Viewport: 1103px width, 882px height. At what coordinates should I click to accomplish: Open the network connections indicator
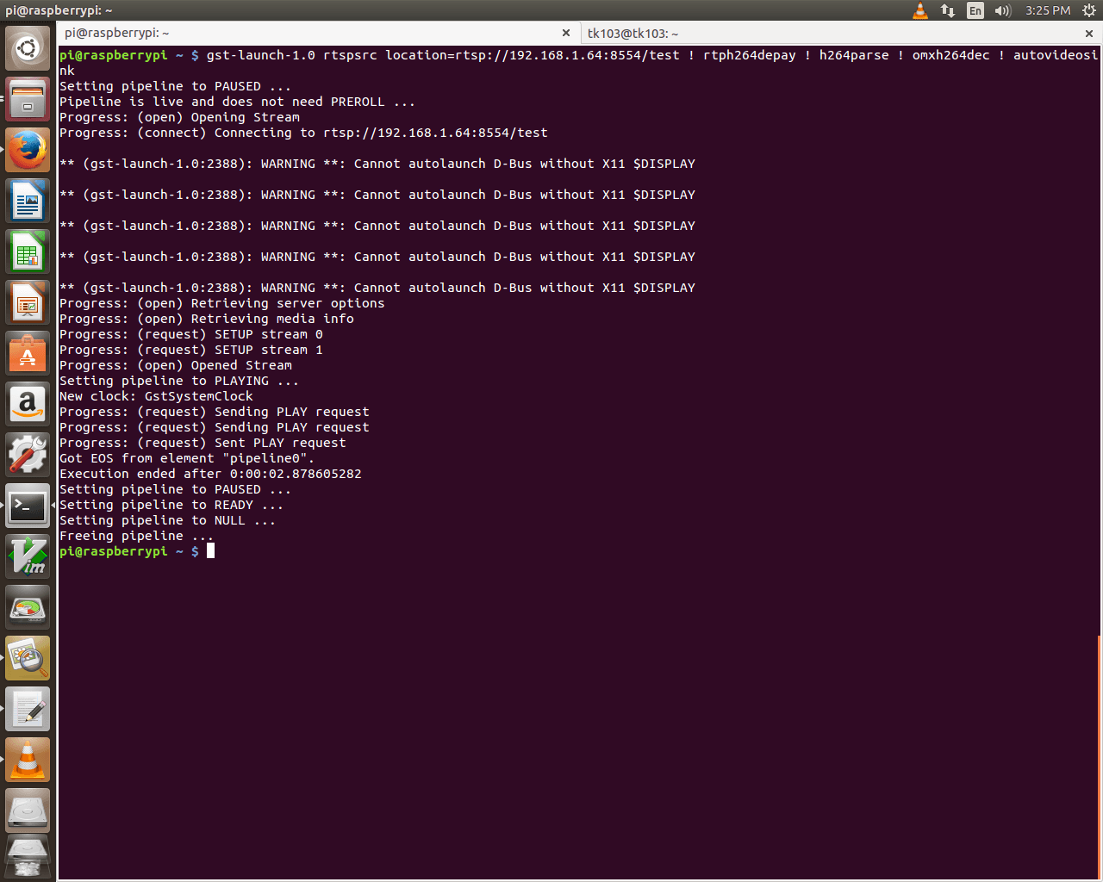pyautogui.click(x=948, y=10)
